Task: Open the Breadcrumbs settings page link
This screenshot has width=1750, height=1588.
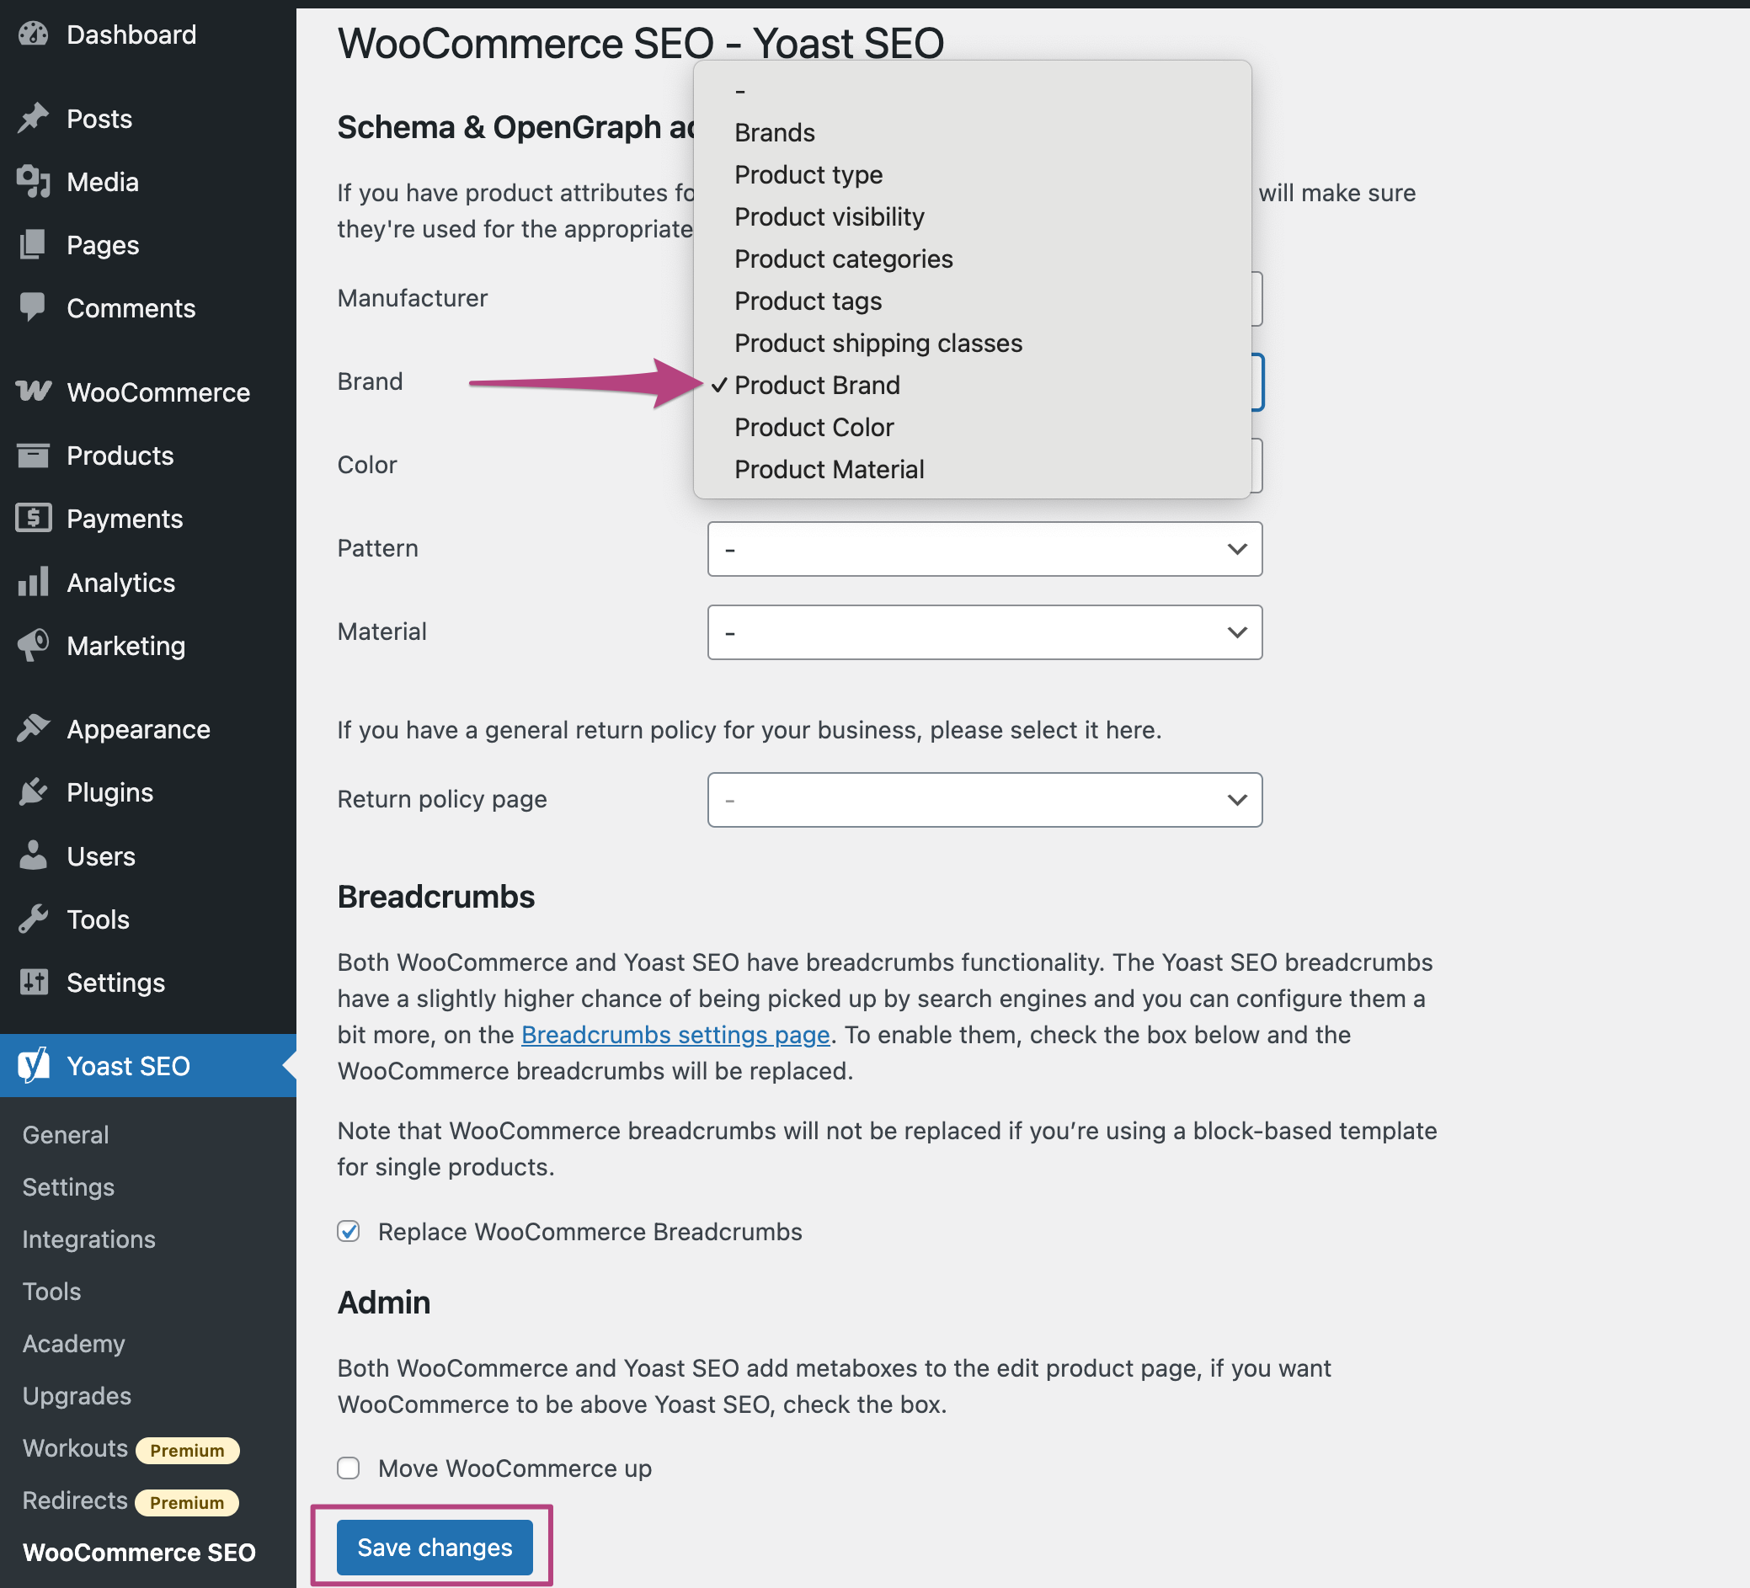Action: pyautogui.click(x=675, y=1034)
